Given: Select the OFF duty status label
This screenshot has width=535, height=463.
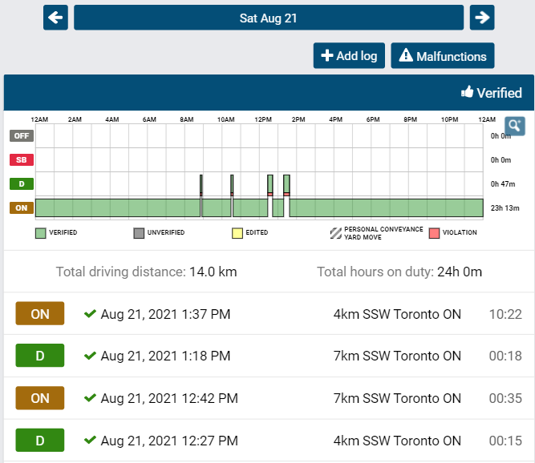Looking at the screenshot, I should (22, 135).
